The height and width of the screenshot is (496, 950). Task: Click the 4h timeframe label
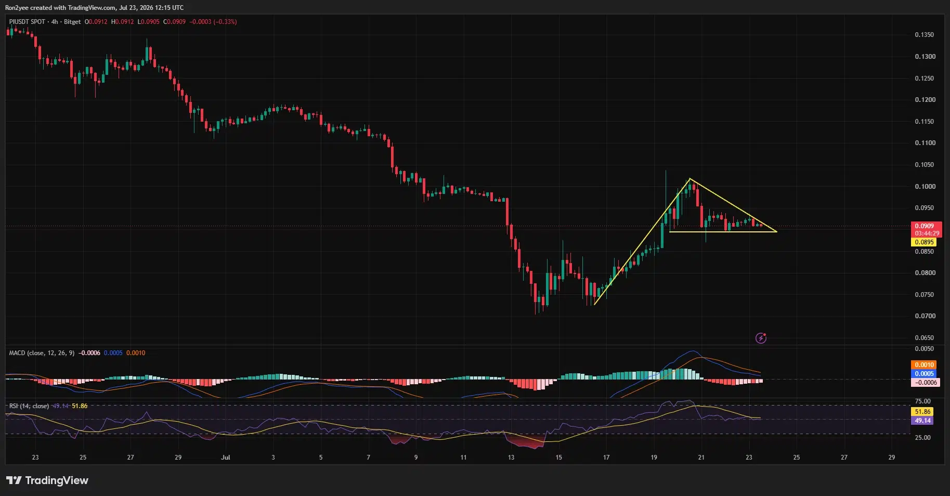[55, 22]
